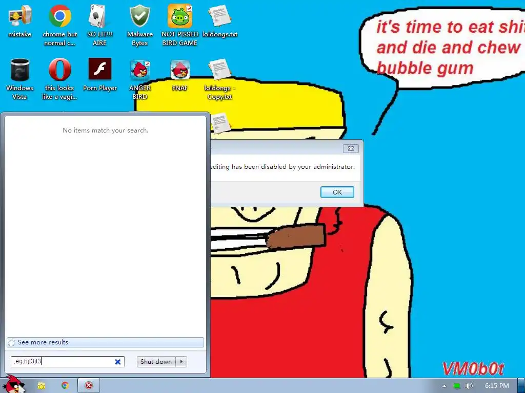The image size is (525, 393).
Task: Open the 'FNAF' red bird desktop icon
Action: (180, 75)
